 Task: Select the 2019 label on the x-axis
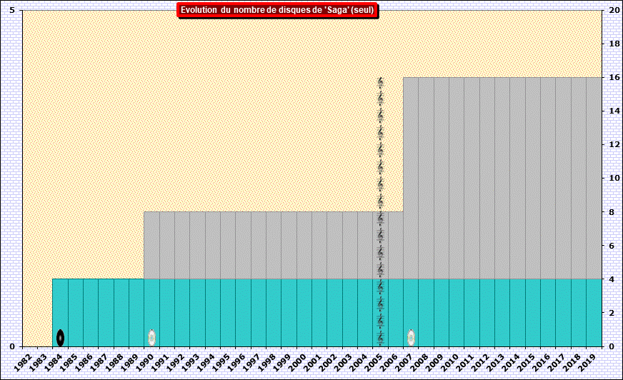[591, 360]
